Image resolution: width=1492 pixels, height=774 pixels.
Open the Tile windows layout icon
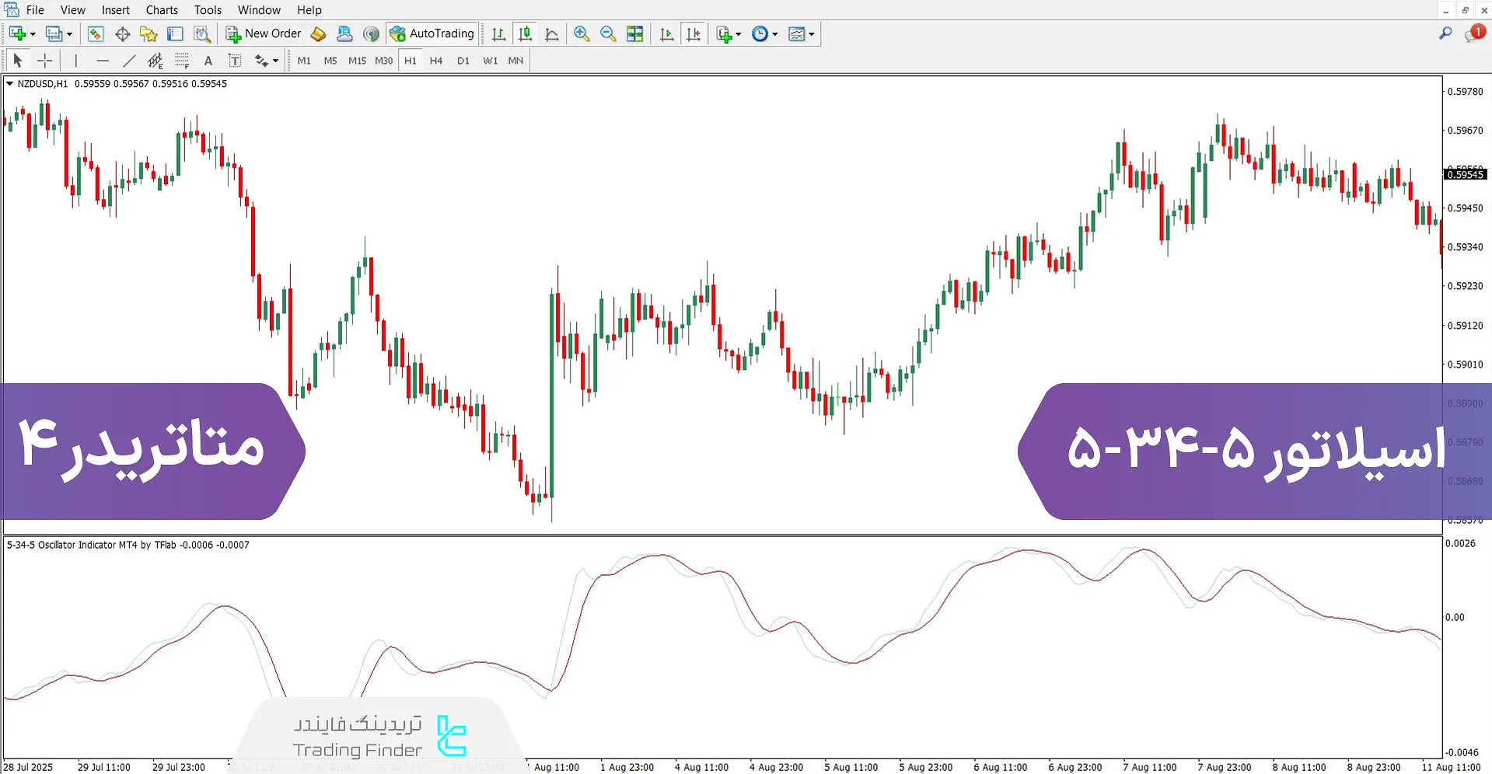click(635, 33)
